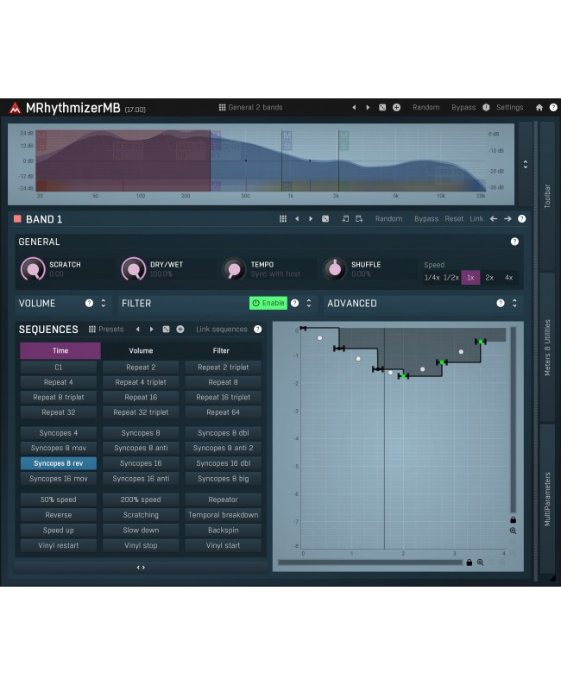
Task: Click Sequences plus add icon
Action: (180, 330)
